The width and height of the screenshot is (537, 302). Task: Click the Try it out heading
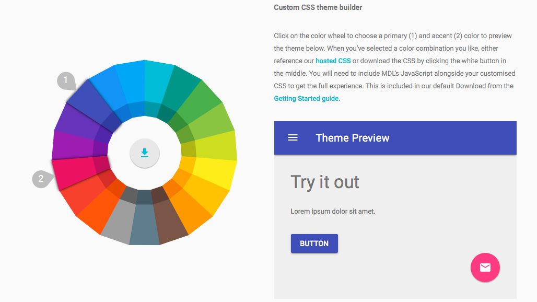pos(324,182)
